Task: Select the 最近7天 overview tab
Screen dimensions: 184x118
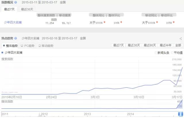Action: tap(9, 9)
